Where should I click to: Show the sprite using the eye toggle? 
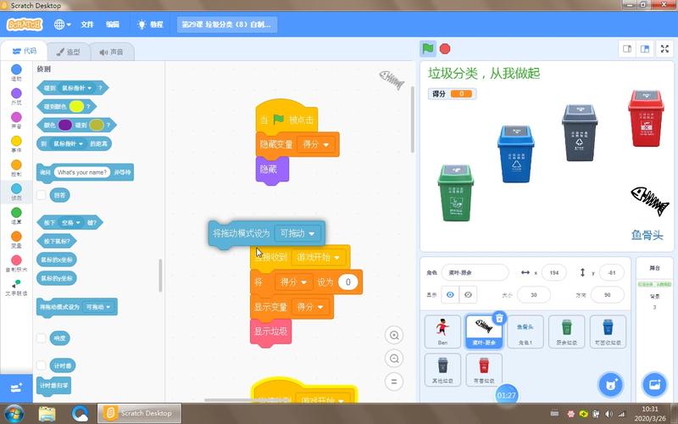(x=450, y=294)
